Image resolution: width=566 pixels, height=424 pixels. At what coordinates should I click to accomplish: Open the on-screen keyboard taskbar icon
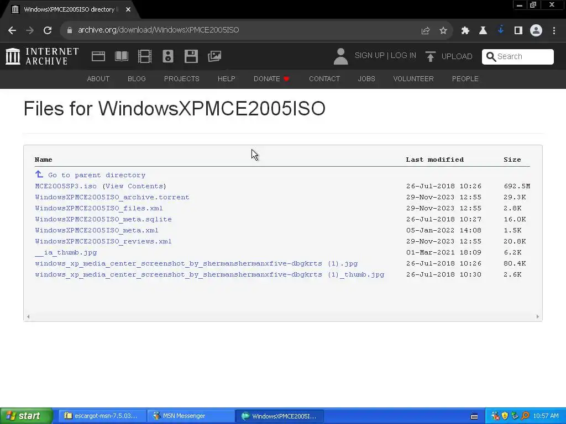[474, 416]
